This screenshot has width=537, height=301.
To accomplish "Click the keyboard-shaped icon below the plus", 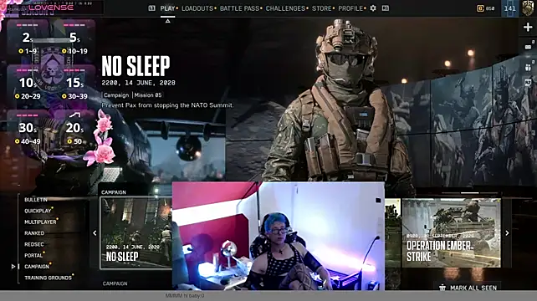I will [x=528, y=47].
